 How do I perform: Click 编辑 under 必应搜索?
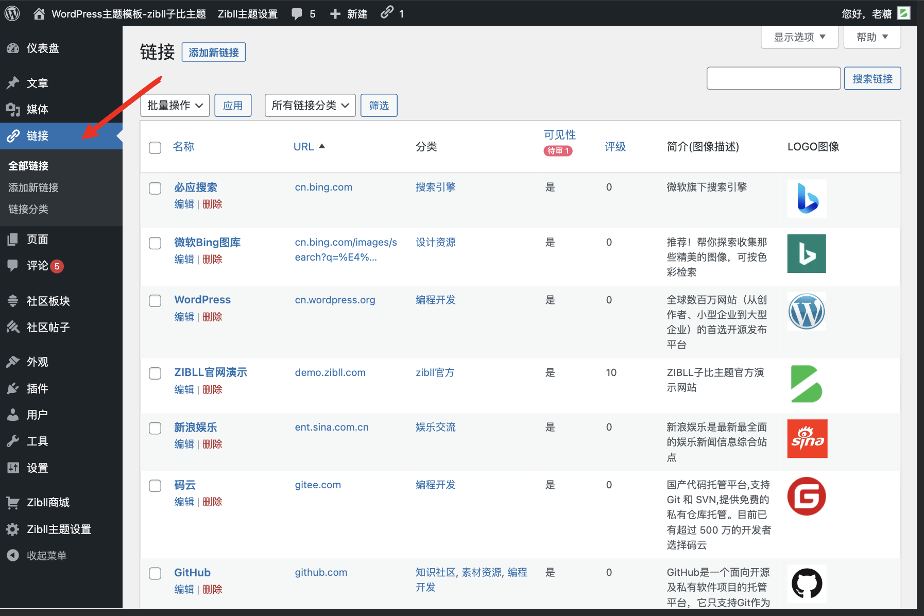pyautogui.click(x=184, y=204)
